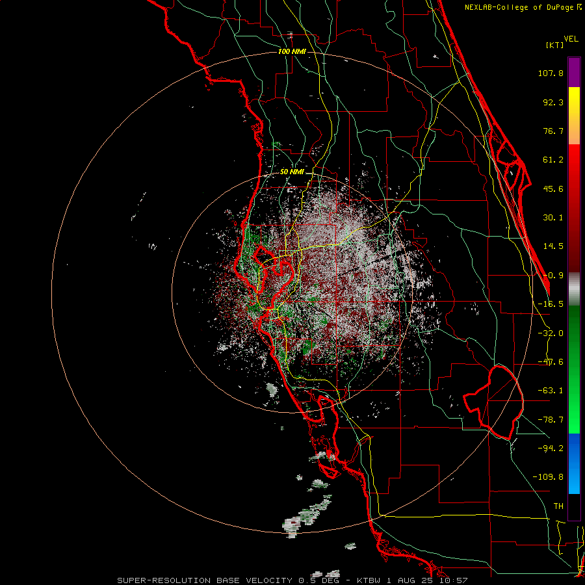This screenshot has height=585, width=585.
Task: Click the -32.0 legend value
Action: click(551, 333)
